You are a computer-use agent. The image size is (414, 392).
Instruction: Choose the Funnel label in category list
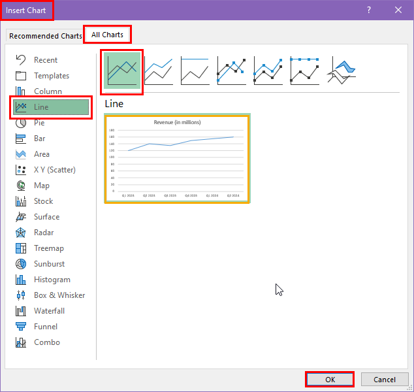[x=46, y=327]
